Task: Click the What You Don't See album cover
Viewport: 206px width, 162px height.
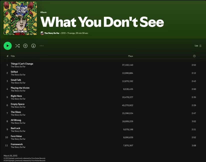Action: tap(20, 18)
